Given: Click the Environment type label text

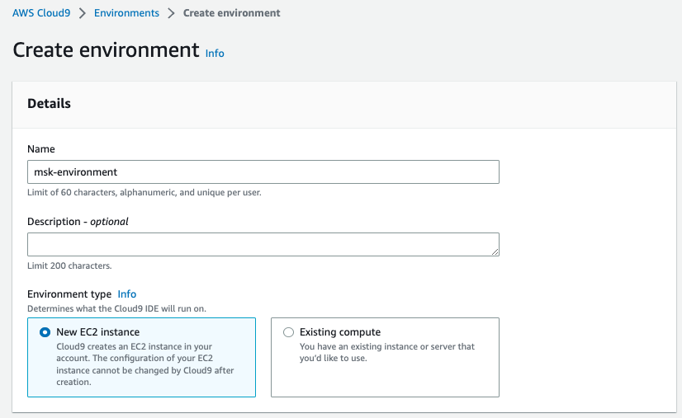Looking at the screenshot, I should click(69, 294).
